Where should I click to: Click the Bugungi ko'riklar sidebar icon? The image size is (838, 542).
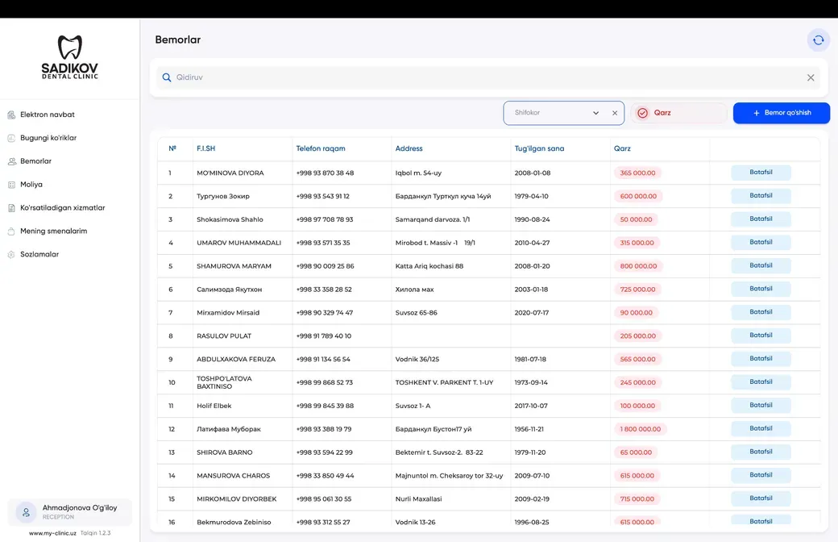click(x=11, y=138)
